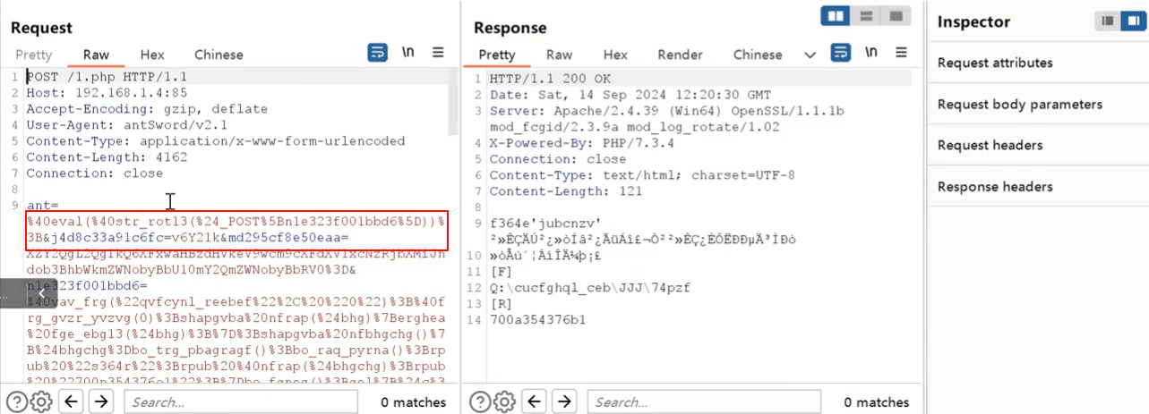
Task: Click the Inspector panel title
Action: coord(973,22)
